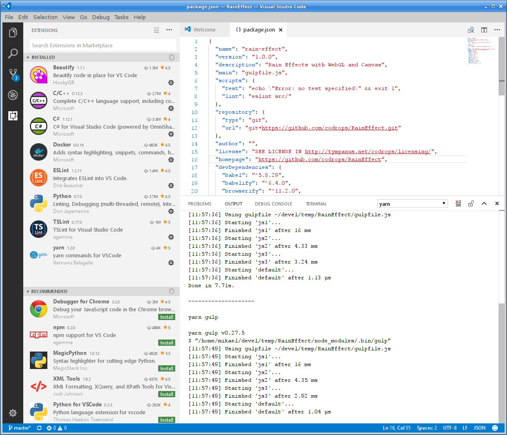Follow the tympanus.net licensing link
The width and height of the screenshot is (507, 435).
coord(368,152)
